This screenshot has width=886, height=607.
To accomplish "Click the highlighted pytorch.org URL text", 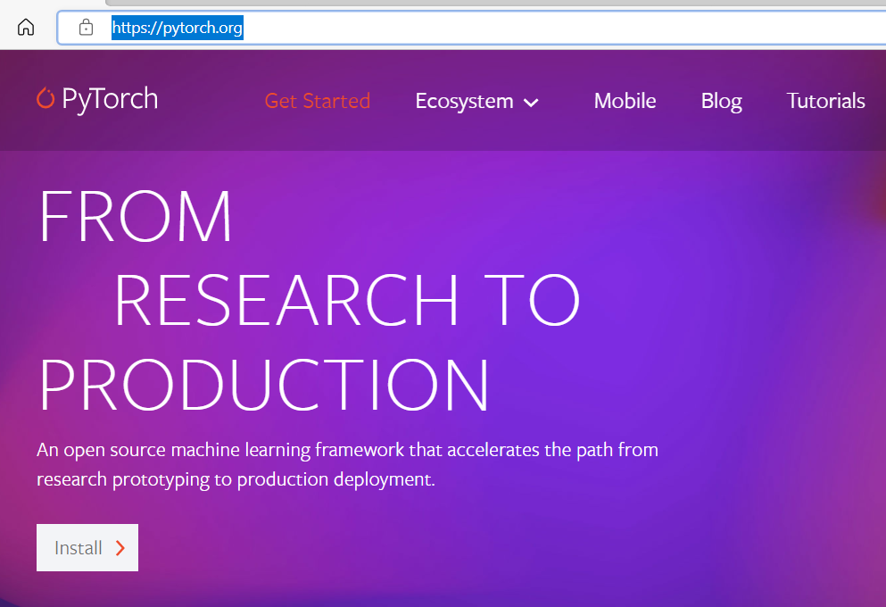I will click(x=177, y=27).
